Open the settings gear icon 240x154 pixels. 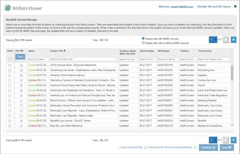(x=235, y=6)
